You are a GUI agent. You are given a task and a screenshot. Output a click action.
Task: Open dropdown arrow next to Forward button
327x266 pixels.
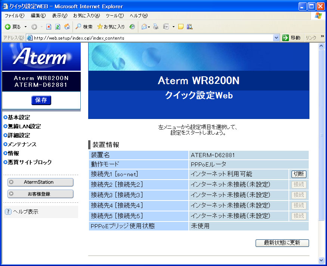point(41,27)
